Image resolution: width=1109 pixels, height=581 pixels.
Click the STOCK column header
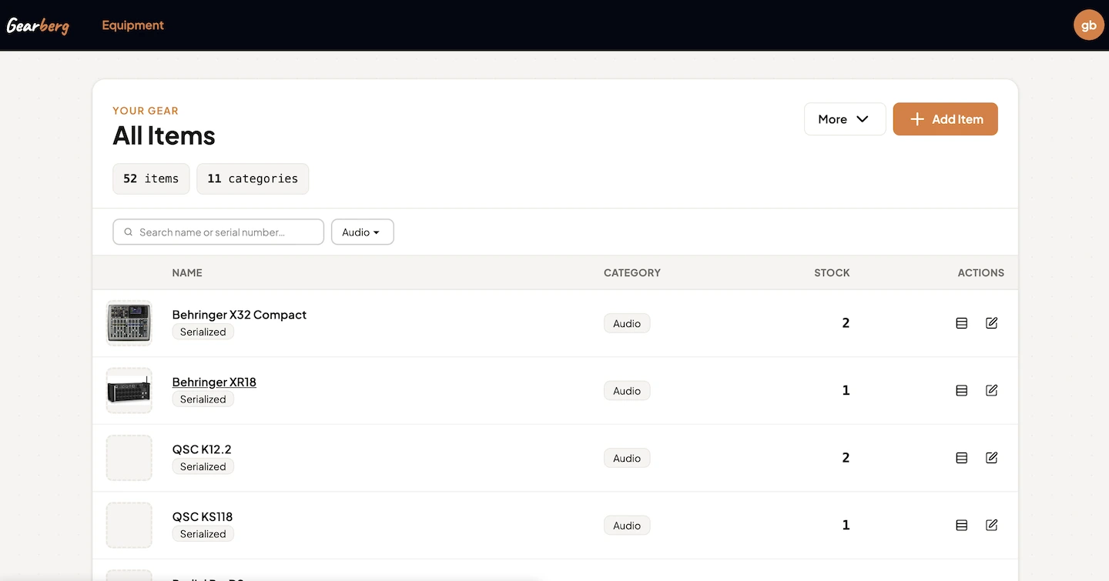(x=832, y=272)
